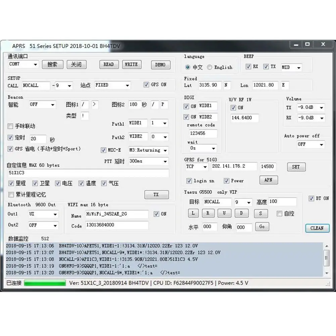
Task: Toggle the GPS ON checkbox
Action: [x=146, y=85]
